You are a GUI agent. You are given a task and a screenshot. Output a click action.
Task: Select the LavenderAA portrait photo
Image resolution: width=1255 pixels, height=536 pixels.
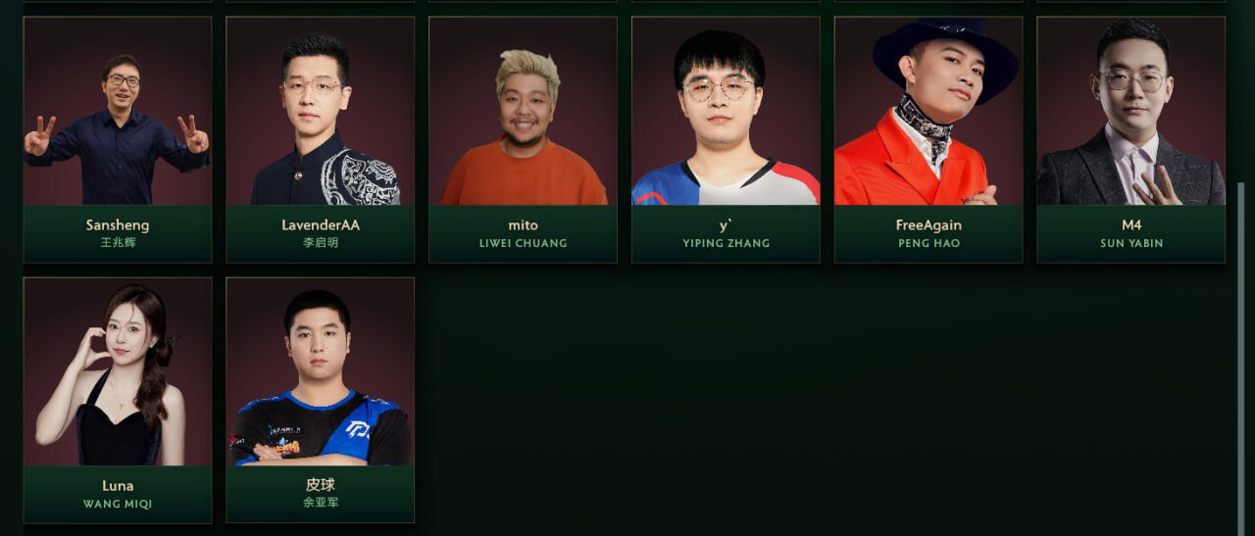[x=321, y=111]
